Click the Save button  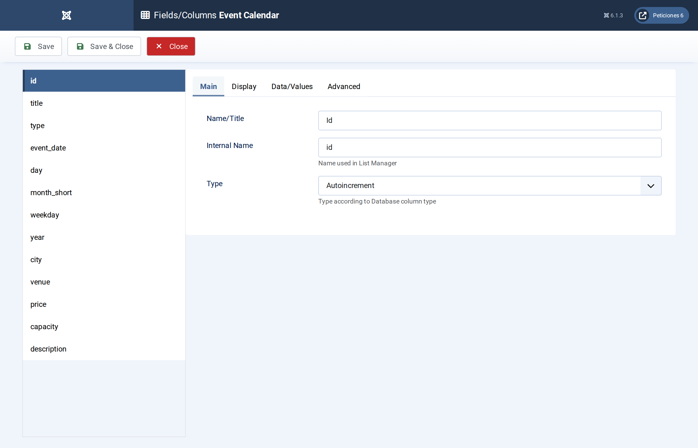click(38, 47)
